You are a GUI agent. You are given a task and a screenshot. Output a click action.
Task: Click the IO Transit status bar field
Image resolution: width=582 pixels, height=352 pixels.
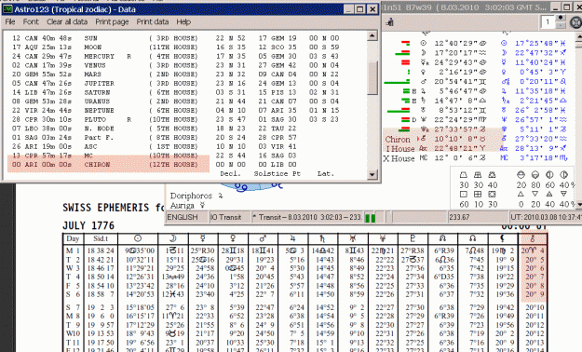point(229,217)
